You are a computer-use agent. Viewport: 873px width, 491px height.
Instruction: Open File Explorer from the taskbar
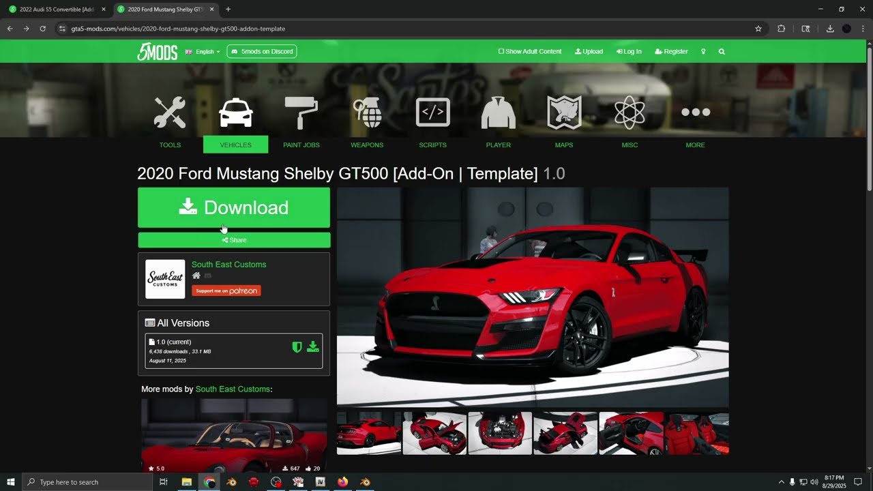(x=186, y=482)
